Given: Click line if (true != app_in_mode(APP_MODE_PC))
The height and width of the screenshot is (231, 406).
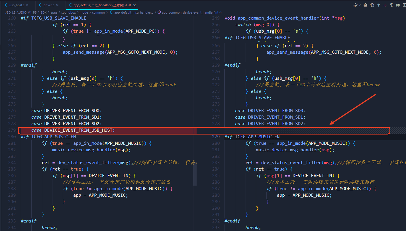Looking at the screenshot, I should pyautogui.click(x=114, y=31).
